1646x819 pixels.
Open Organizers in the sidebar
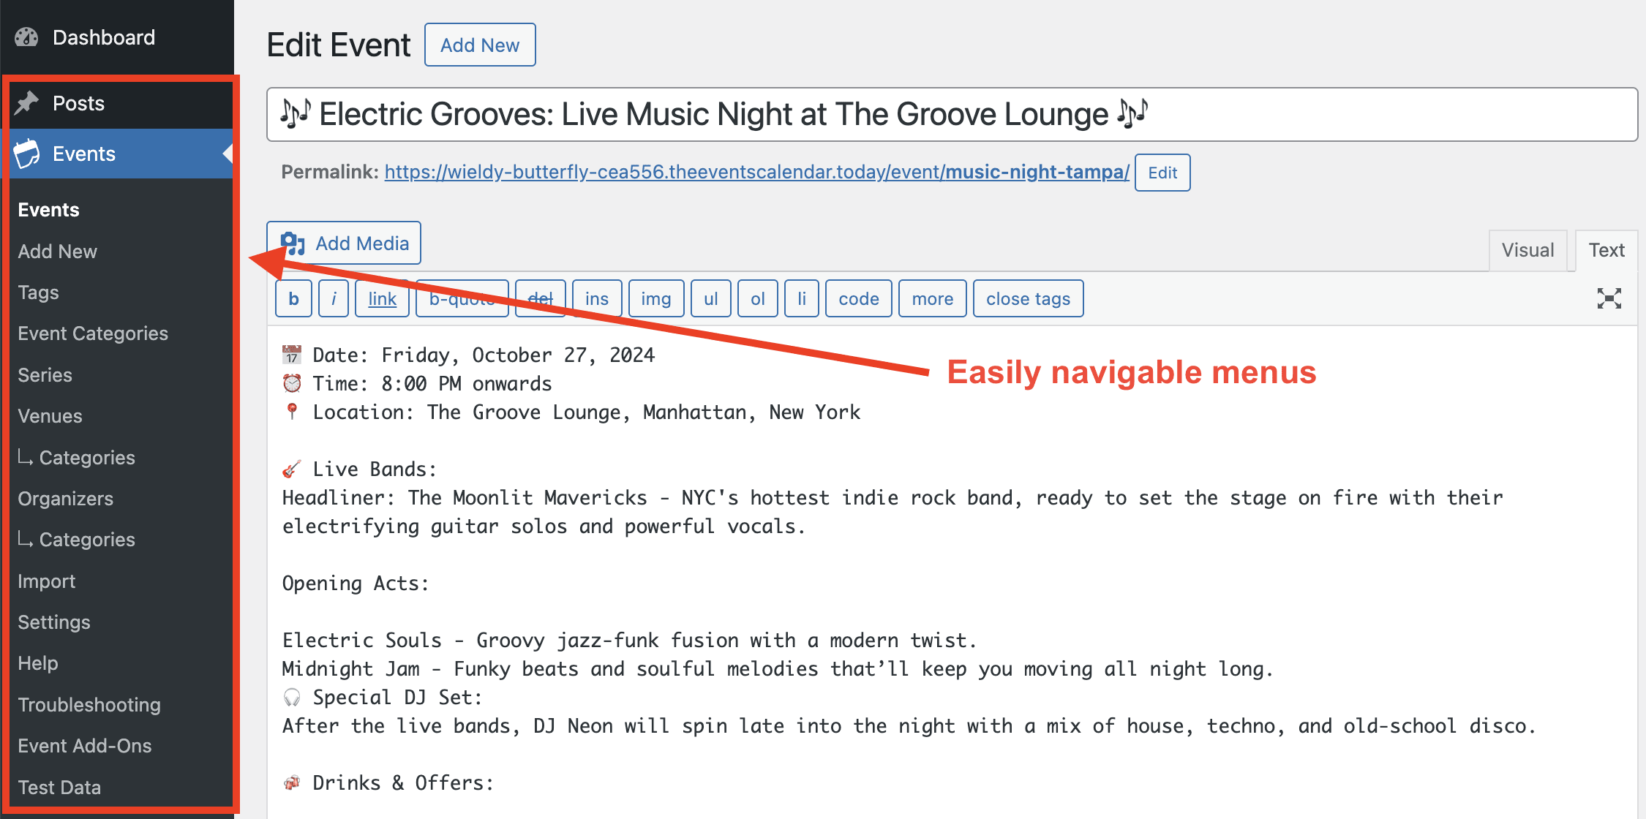[65, 499]
